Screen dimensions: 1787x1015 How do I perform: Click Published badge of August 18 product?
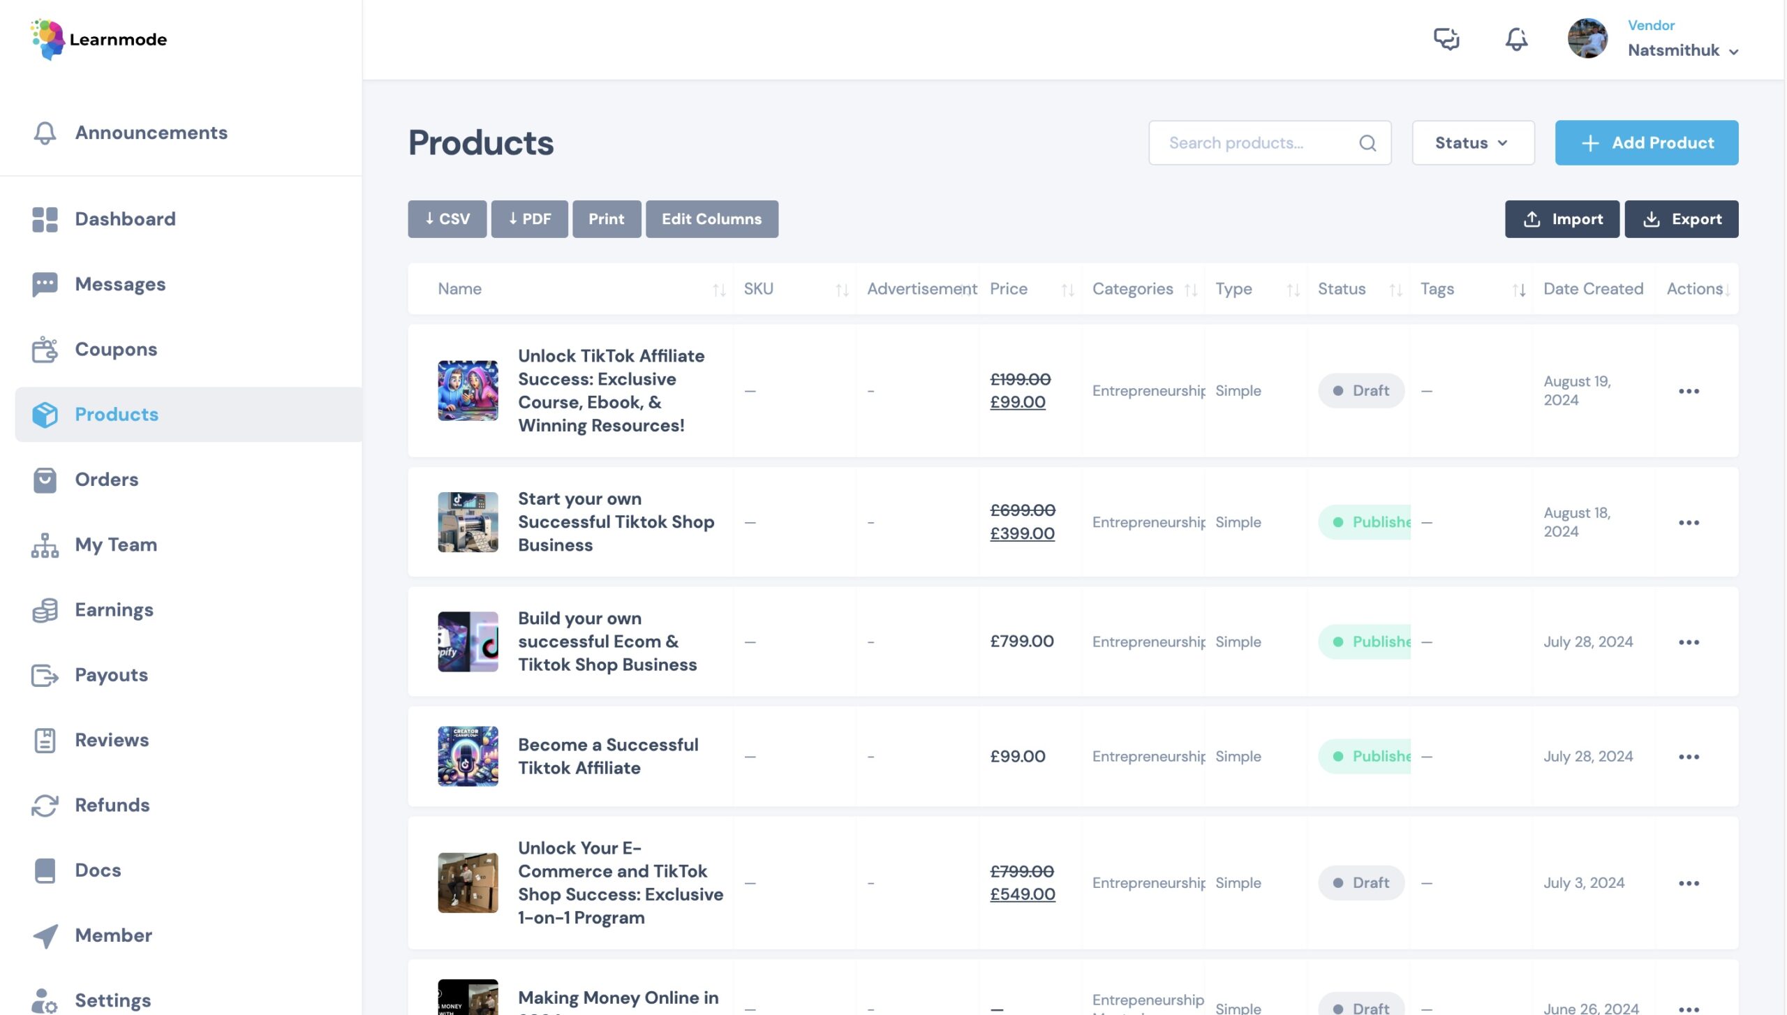coord(1365,522)
